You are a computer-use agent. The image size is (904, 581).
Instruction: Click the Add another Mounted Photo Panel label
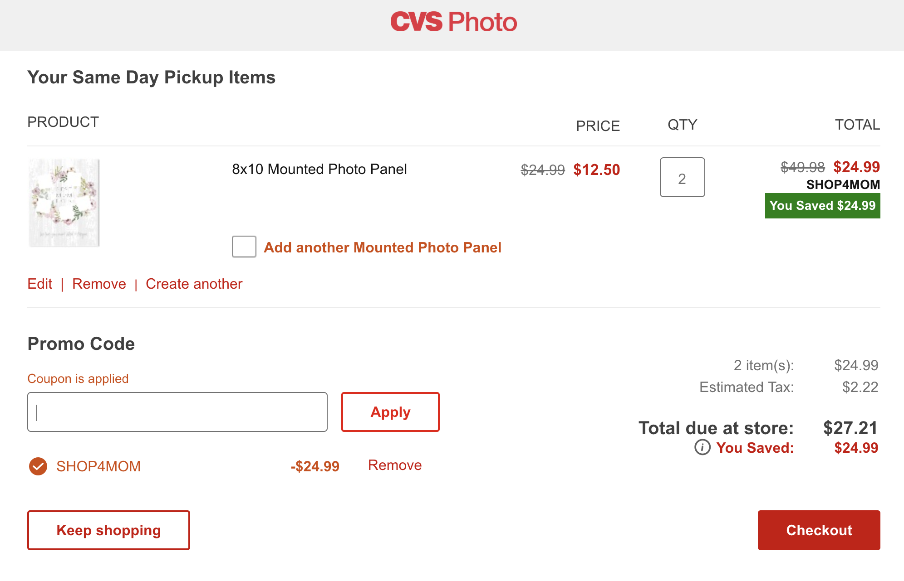(383, 247)
